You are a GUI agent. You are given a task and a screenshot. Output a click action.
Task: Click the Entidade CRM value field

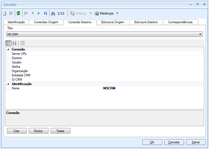(x=153, y=75)
